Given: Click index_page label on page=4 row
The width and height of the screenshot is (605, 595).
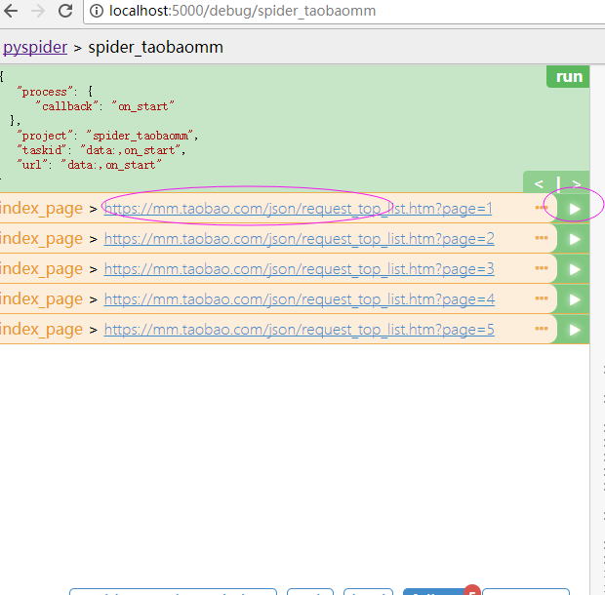Looking at the screenshot, I should (41, 299).
